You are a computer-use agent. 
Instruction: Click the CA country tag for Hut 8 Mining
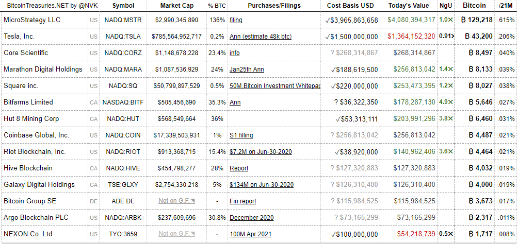(93, 119)
